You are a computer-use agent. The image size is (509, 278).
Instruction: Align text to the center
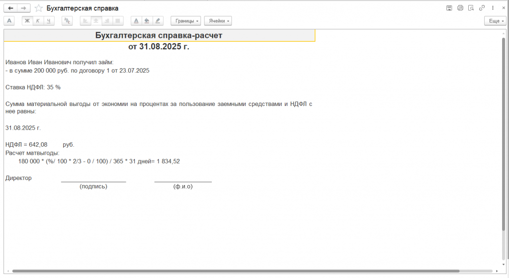click(x=96, y=21)
